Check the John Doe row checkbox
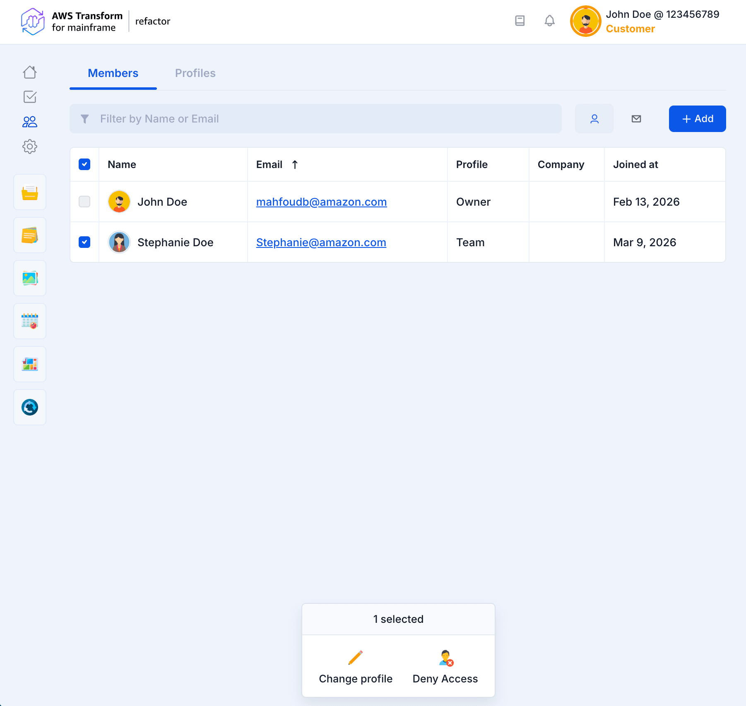746x706 pixels. (x=84, y=202)
